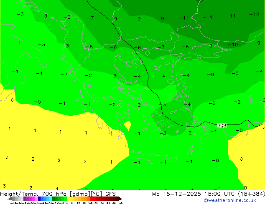
Task: Click the 'Height/Temp. 700 hPa' map title
Action: coord(33,194)
